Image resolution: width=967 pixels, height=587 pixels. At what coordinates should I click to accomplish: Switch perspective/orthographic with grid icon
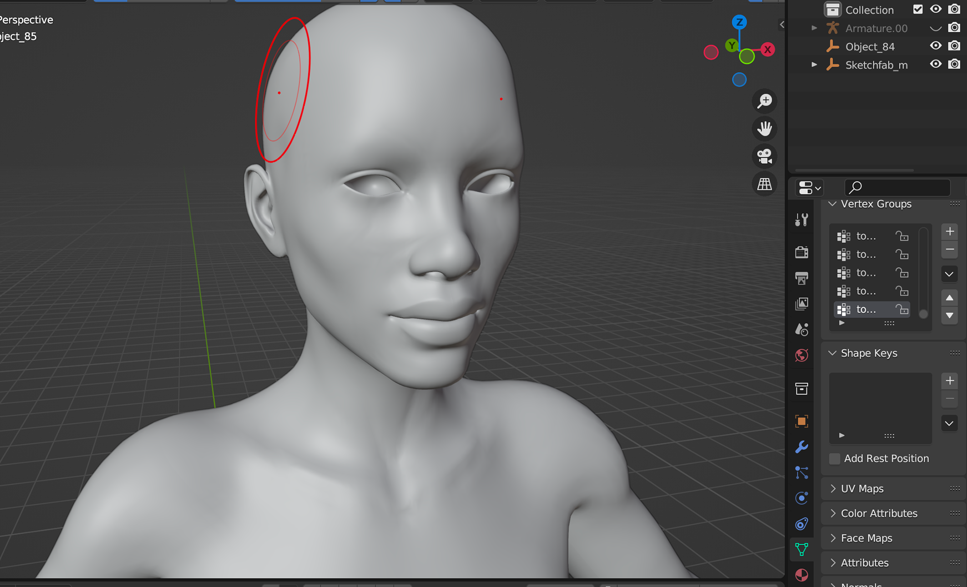[765, 184]
